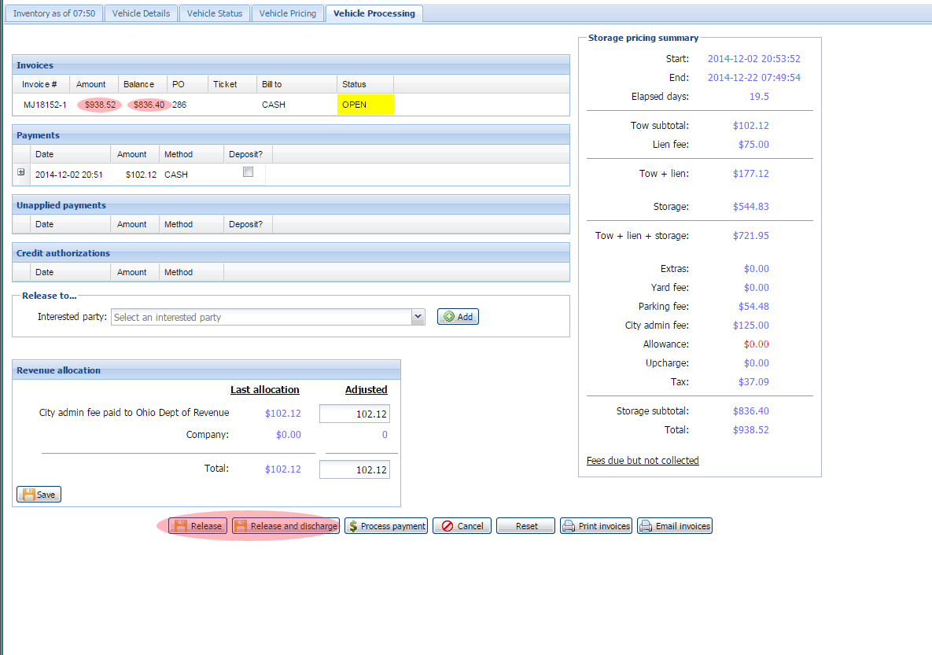The height and width of the screenshot is (655, 932).
Task: Click the Email invoices button
Action: point(675,526)
